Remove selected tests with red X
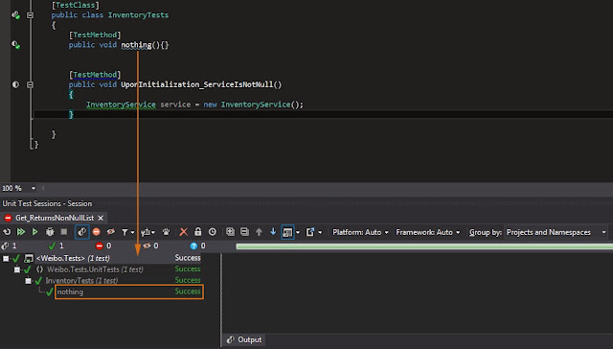This screenshot has height=349, width=613. click(x=183, y=232)
